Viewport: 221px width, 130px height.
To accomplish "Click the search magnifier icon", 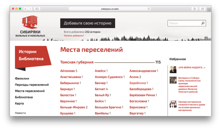I will click(x=203, y=23).
